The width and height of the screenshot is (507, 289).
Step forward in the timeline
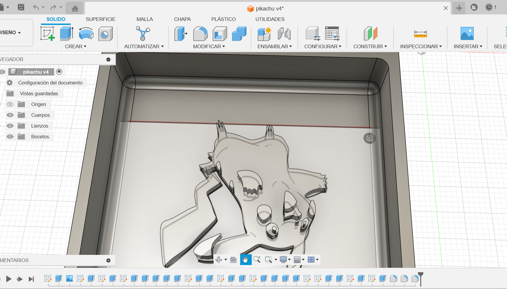(x=20, y=279)
